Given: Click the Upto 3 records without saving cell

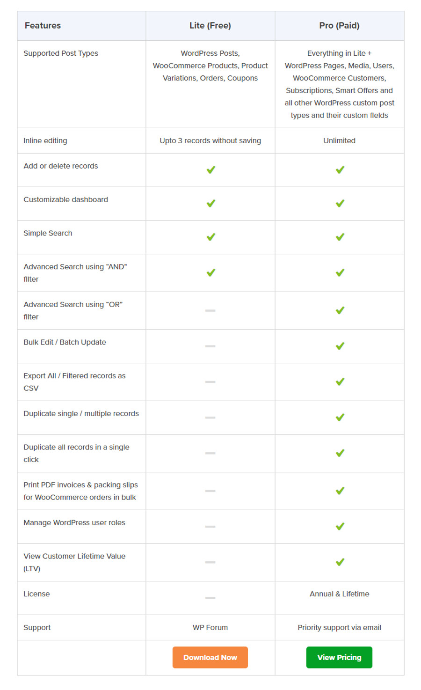Looking at the screenshot, I should point(210,140).
